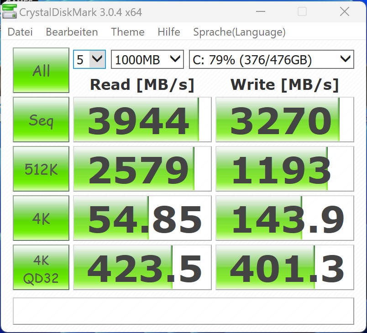
Task: Click the 4K QD32 write result 401.3
Action: click(285, 267)
